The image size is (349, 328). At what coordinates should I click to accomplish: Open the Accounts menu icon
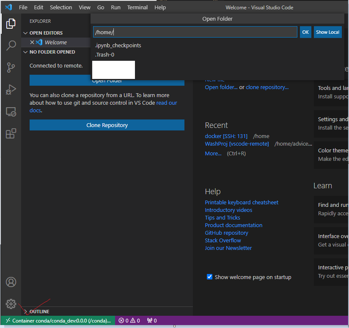pos(11,282)
